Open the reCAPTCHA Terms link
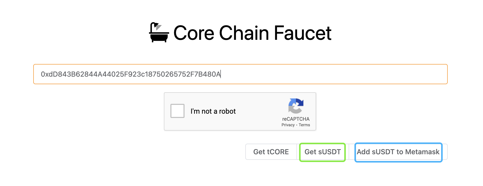Image resolution: width=483 pixels, height=186 pixels. [304, 125]
